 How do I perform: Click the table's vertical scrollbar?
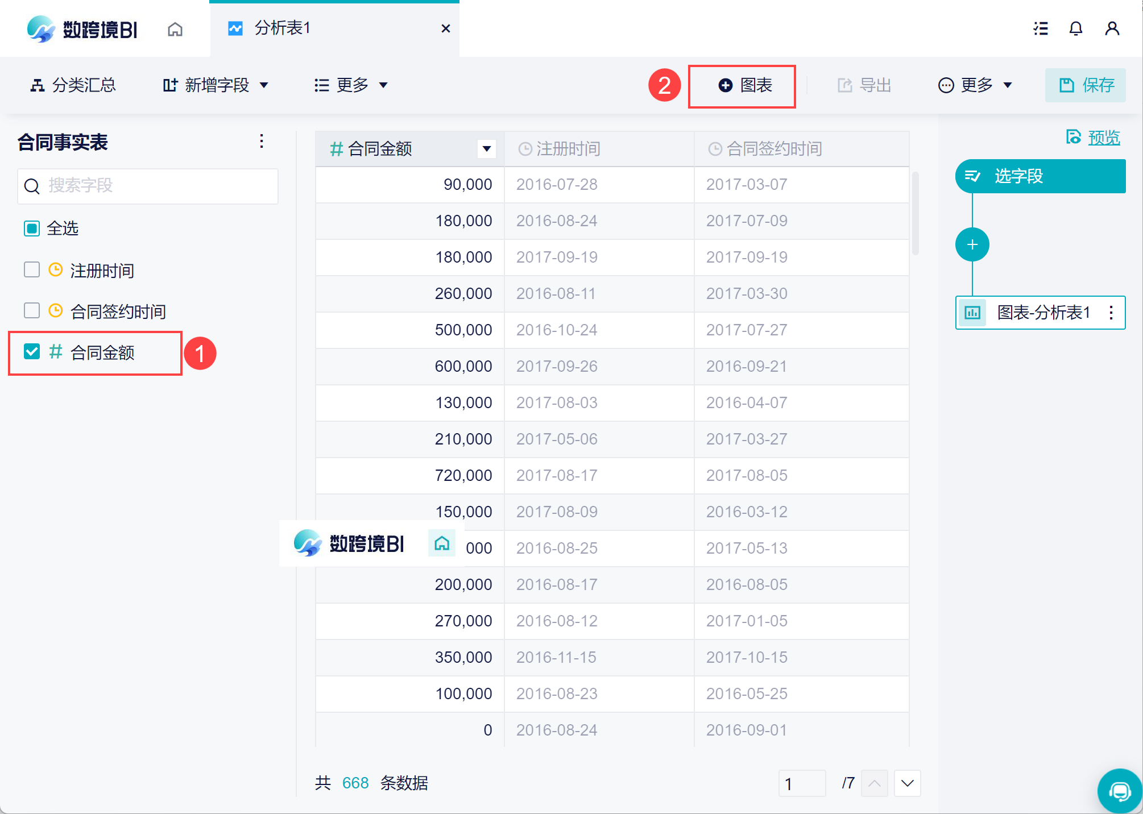tap(915, 213)
